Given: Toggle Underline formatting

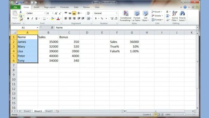Looking at the screenshot, I should point(36,18).
